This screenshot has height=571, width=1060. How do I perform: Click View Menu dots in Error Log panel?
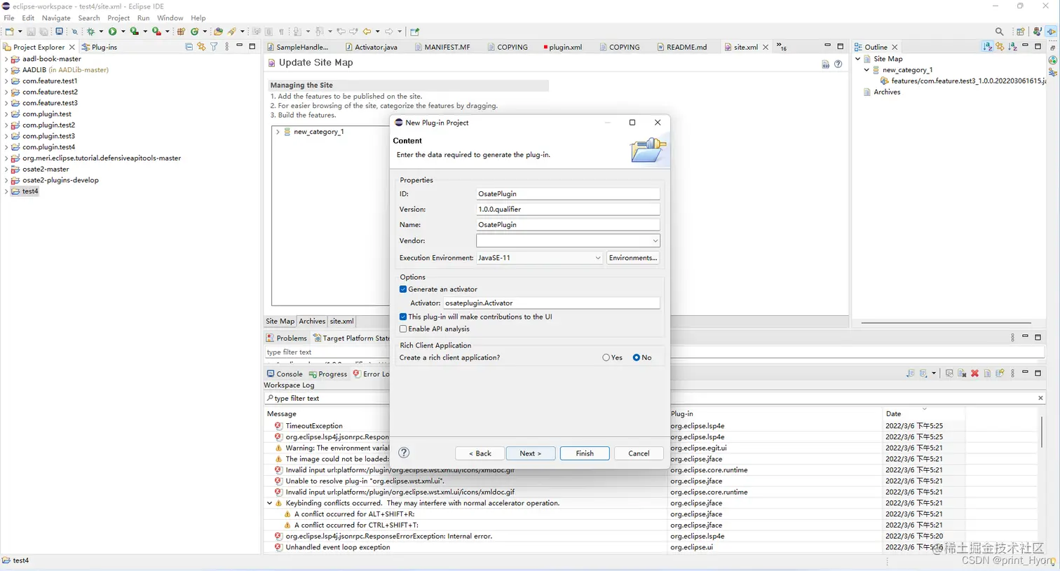click(1012, 373)
